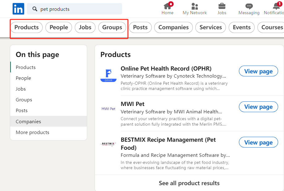Open the Home navigation icon

click(167, 6)
